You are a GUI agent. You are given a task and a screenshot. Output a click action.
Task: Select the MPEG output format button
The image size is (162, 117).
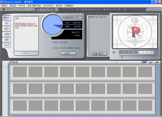[6, 29]
